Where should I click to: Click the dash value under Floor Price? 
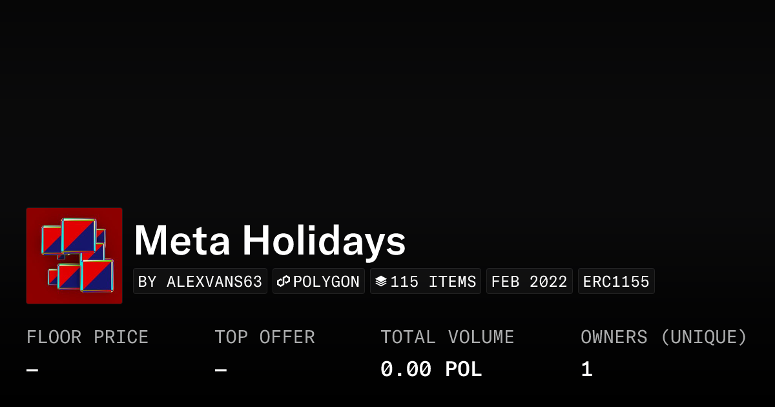(32, 370)
